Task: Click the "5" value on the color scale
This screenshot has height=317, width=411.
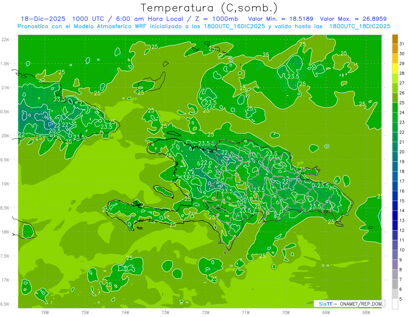Action: coord(401,299)
